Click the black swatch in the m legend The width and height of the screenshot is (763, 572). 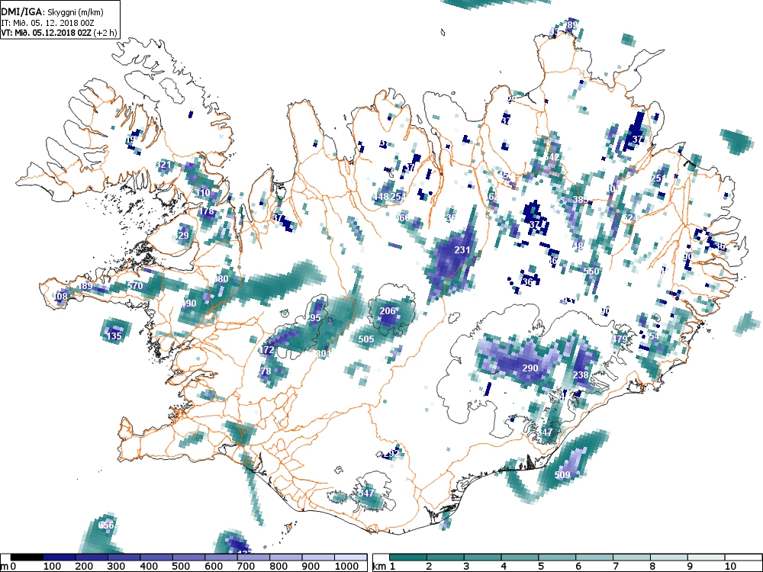click(27, 557)
